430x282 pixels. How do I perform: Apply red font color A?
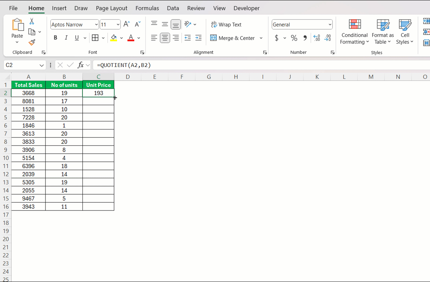click(131, 38)
